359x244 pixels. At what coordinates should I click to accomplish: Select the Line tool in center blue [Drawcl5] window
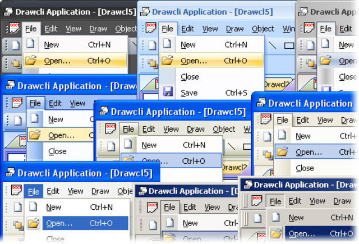(232, 146)
